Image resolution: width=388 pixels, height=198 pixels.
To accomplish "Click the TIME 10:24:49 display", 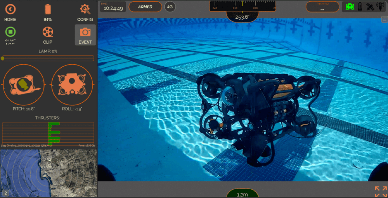I will point(113,7).
